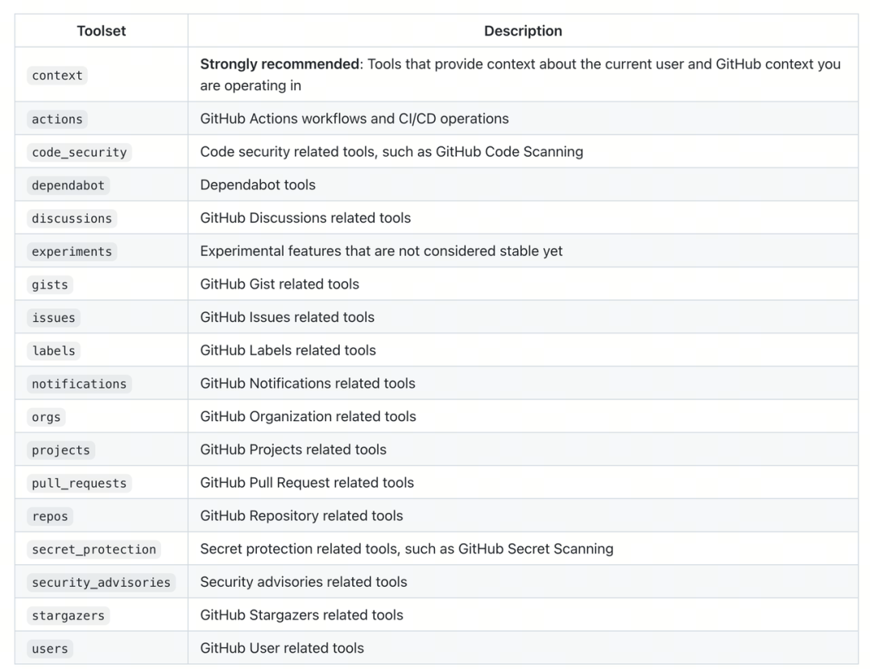Click the 'users' toolset label
870x669 pixels.
[50, 648]
